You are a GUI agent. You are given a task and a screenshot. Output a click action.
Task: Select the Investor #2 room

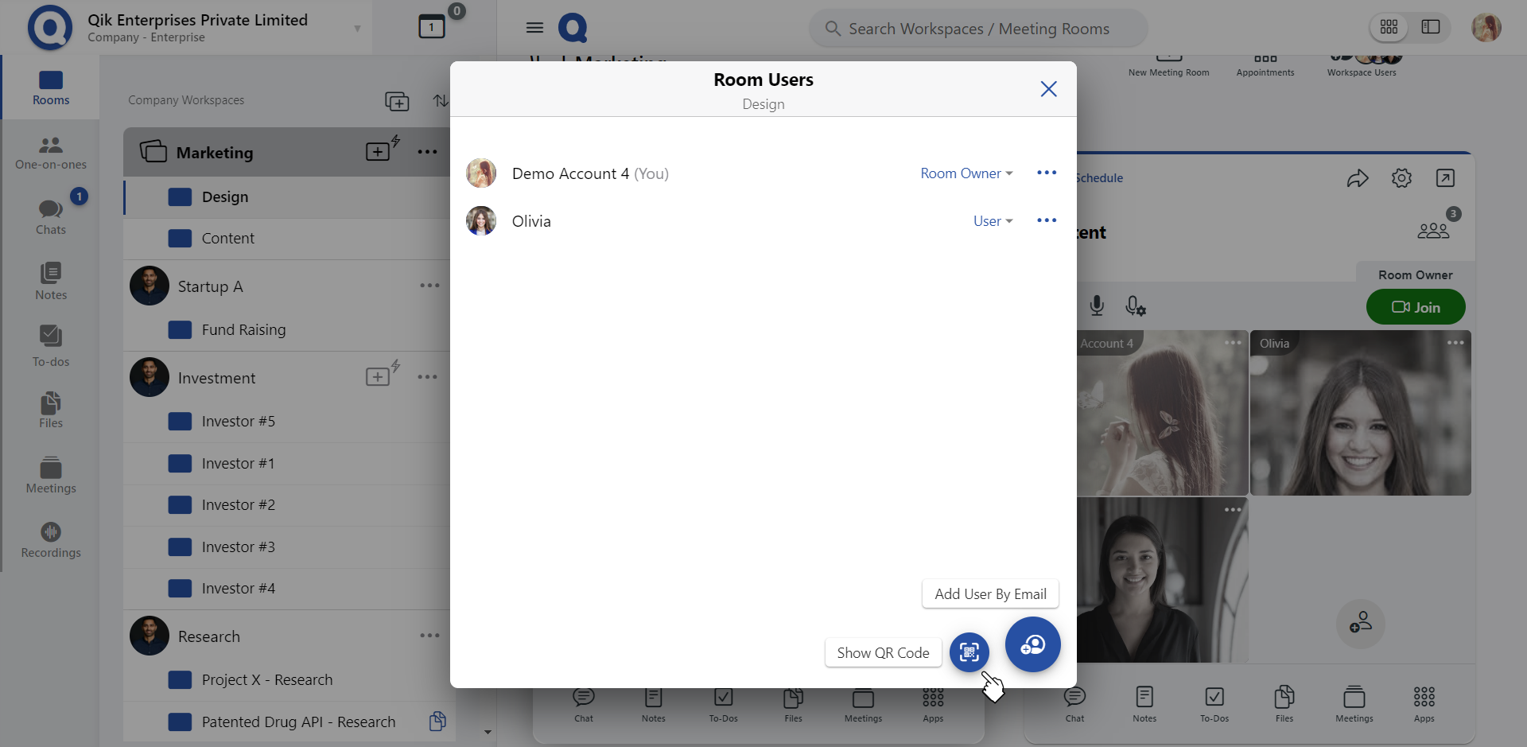[288, 505]
